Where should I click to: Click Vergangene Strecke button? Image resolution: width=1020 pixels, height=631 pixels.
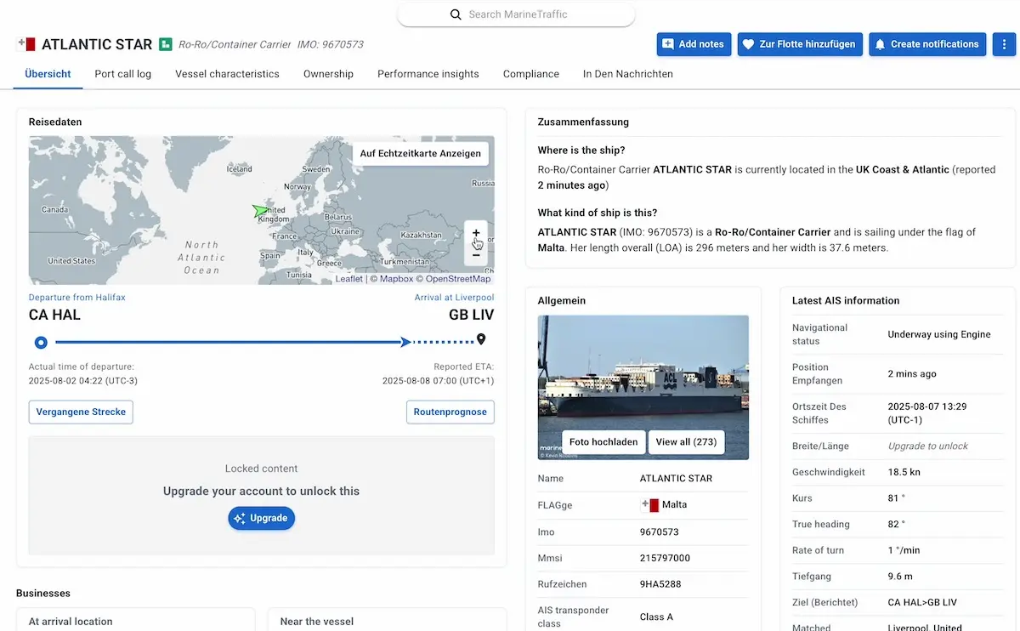pos(81,412)
